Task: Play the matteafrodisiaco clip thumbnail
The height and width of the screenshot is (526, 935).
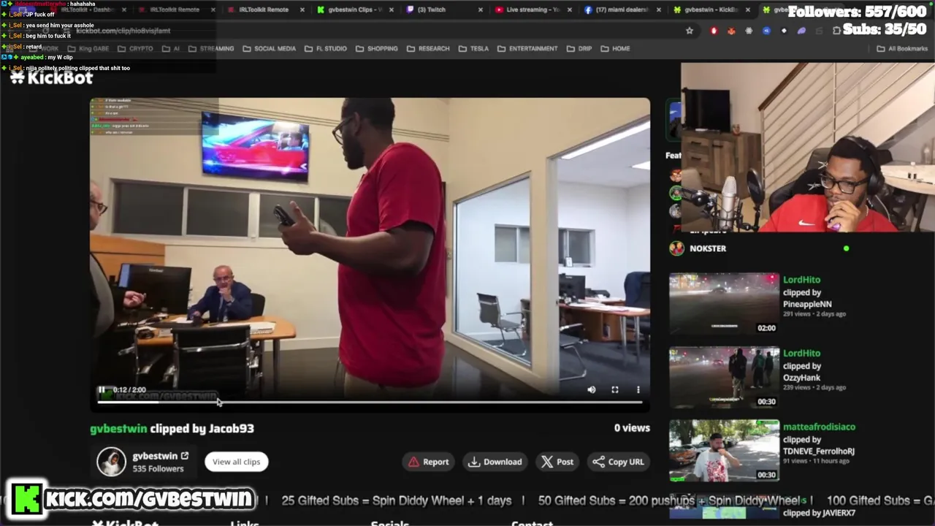Action: 724,451
